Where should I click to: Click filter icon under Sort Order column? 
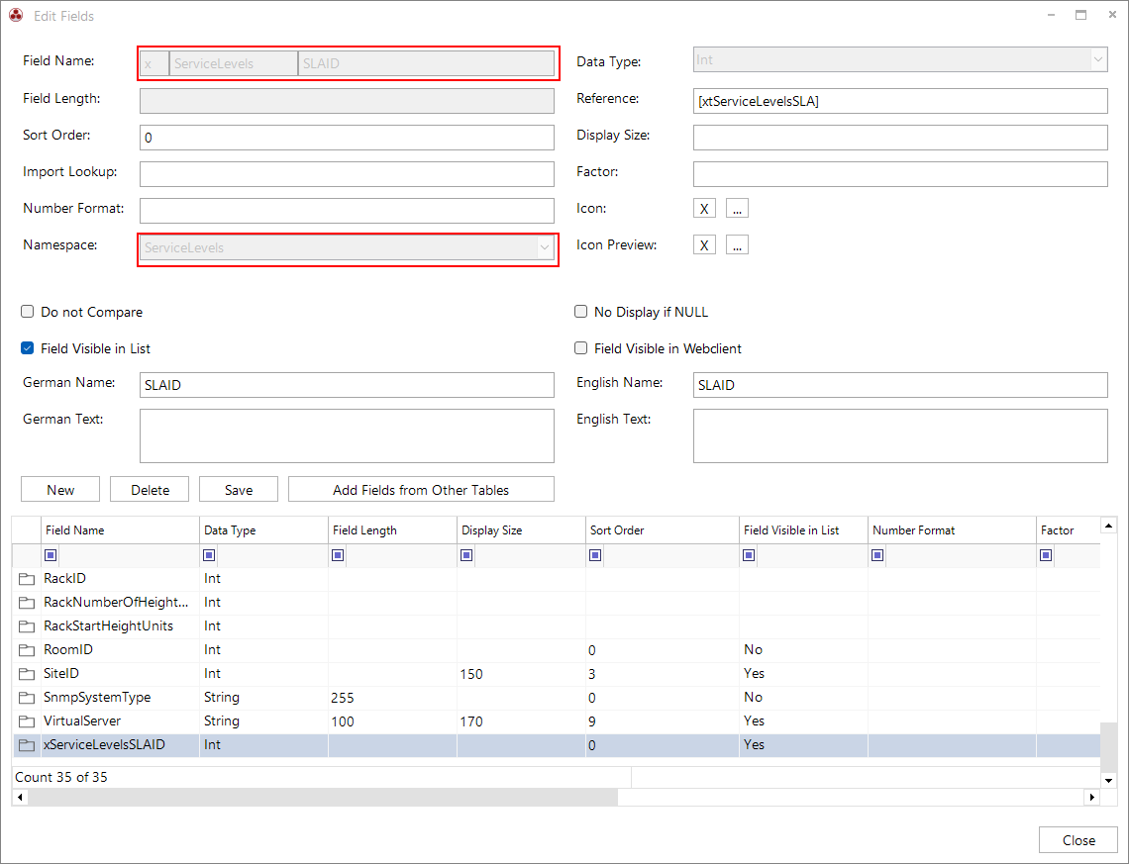pos(595,554)
